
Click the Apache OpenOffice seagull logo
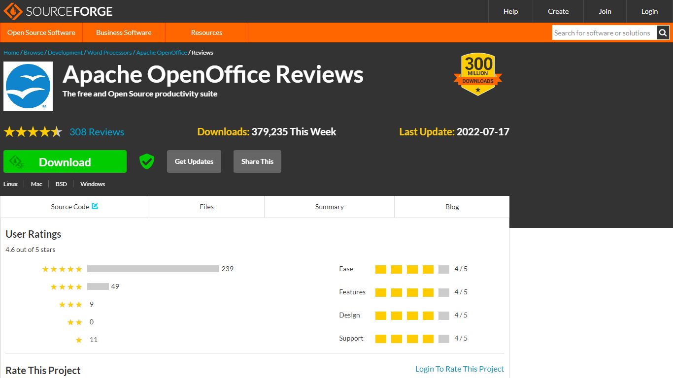pos(28,86)
